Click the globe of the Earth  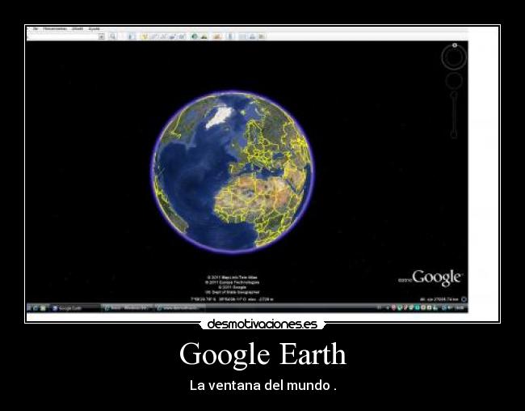click(233, 172)
